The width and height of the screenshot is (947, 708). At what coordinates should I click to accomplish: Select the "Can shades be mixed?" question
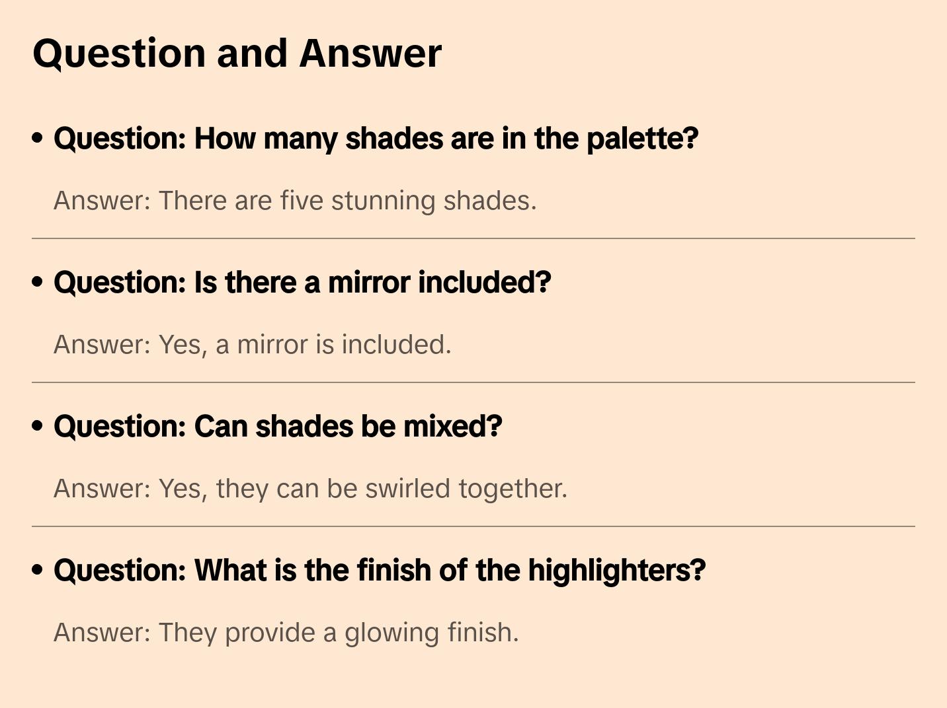coord(278,427)
